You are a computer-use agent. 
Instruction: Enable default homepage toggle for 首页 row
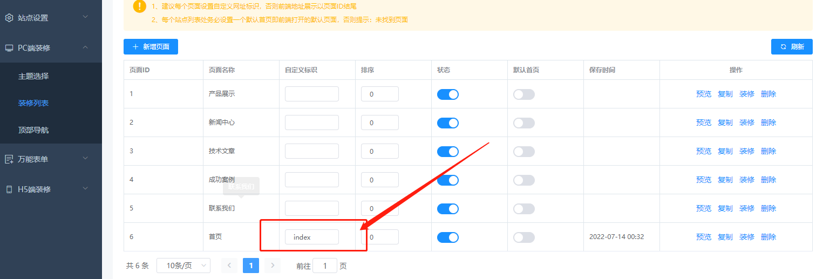523,237
